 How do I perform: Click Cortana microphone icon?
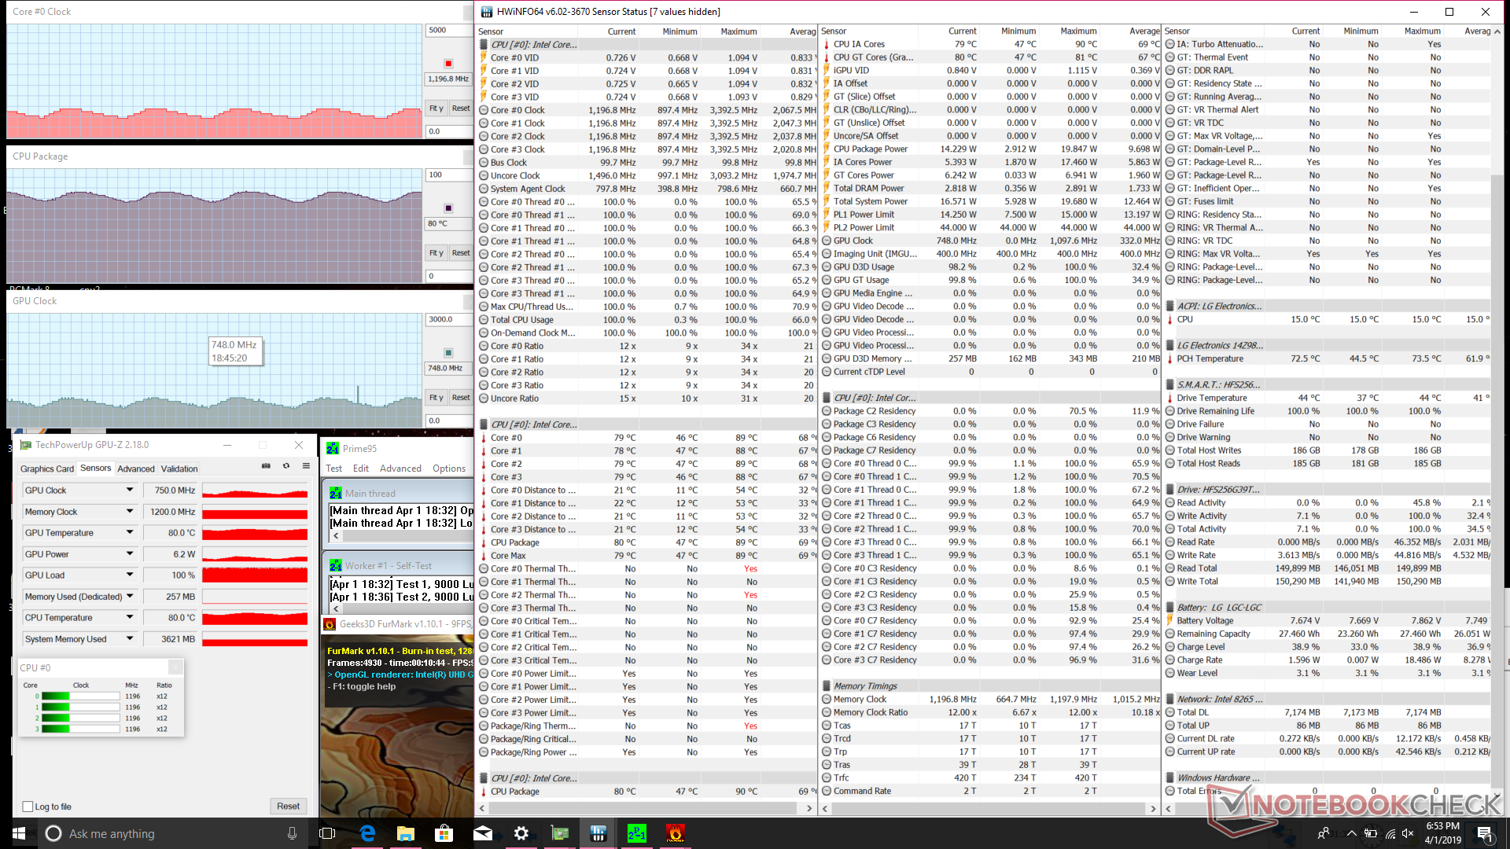pos(292,833)
